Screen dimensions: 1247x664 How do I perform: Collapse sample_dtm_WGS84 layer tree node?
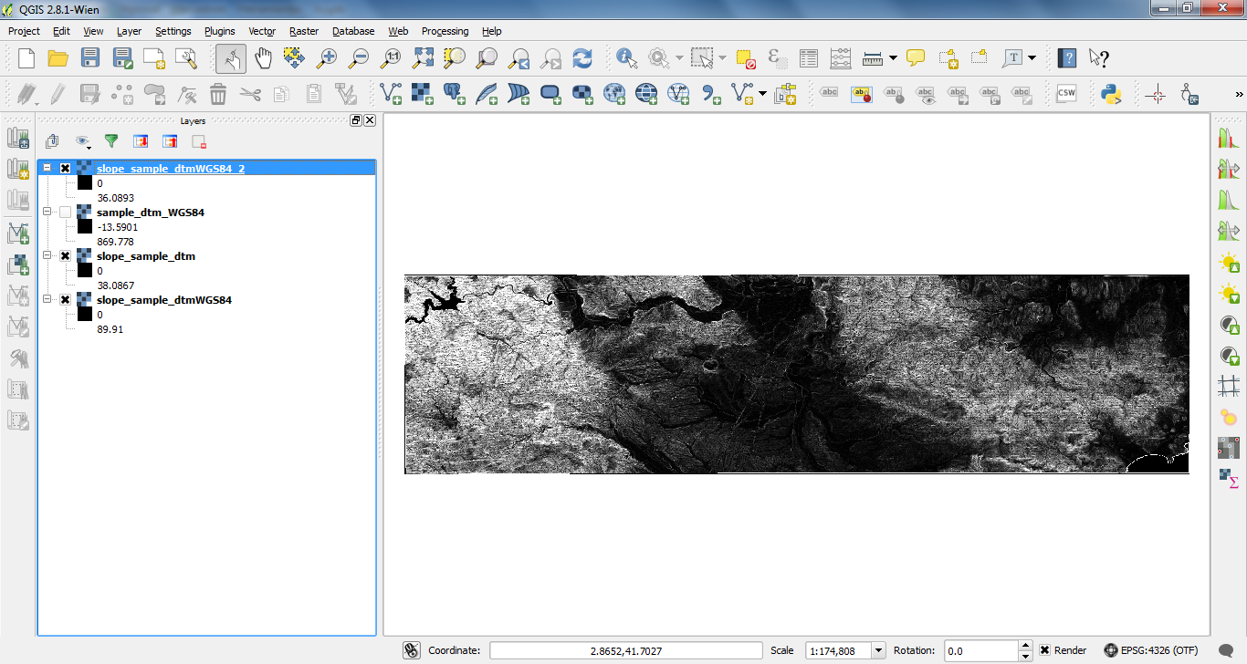coord(47,213)
